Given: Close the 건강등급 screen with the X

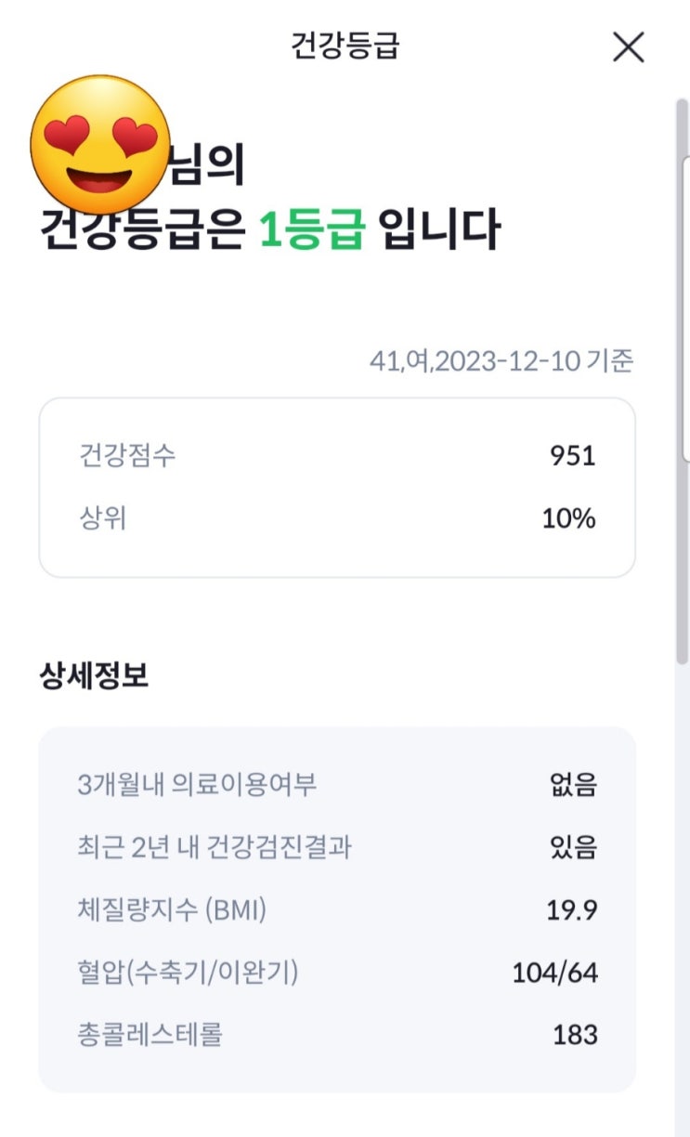Looking at the screenshot, I should coord(629,46).
